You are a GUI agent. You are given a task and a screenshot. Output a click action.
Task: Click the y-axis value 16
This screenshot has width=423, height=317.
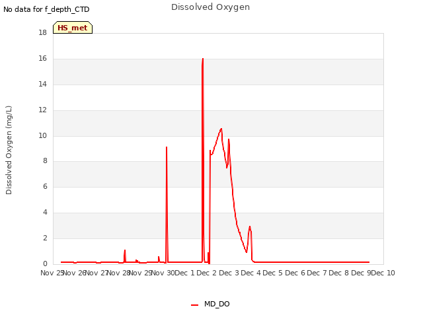click(42, 59)
